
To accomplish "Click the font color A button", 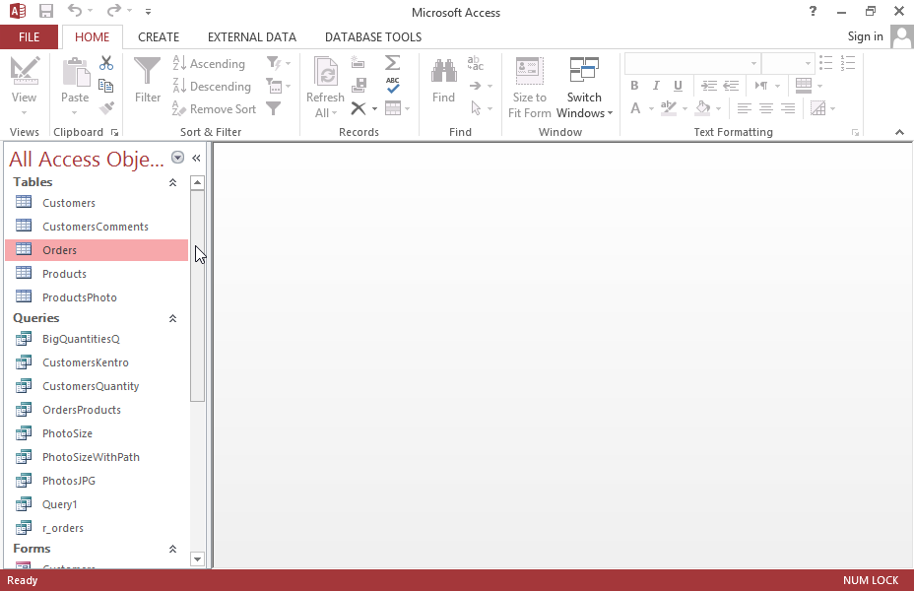I will [635, 108].
